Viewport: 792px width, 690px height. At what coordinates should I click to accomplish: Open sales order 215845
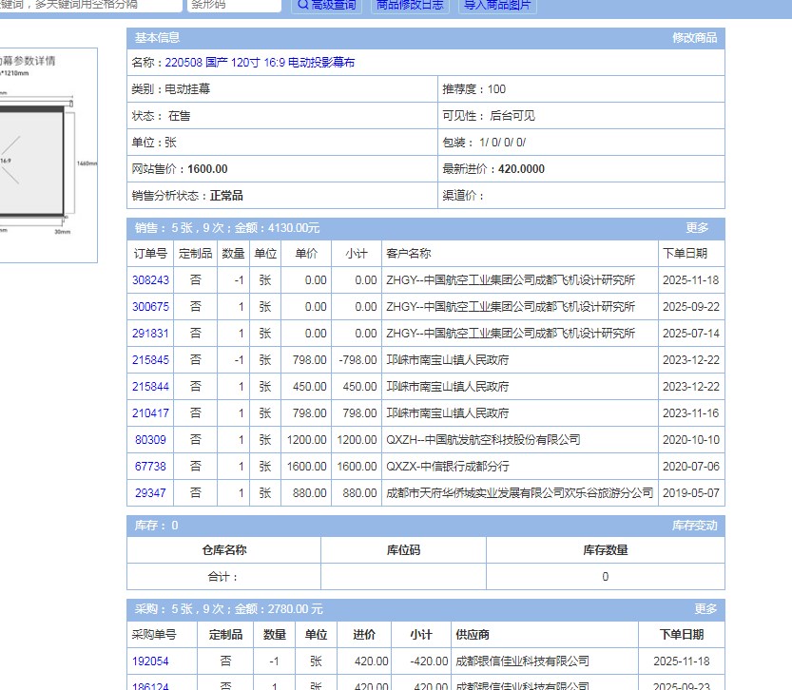[150, 360]
